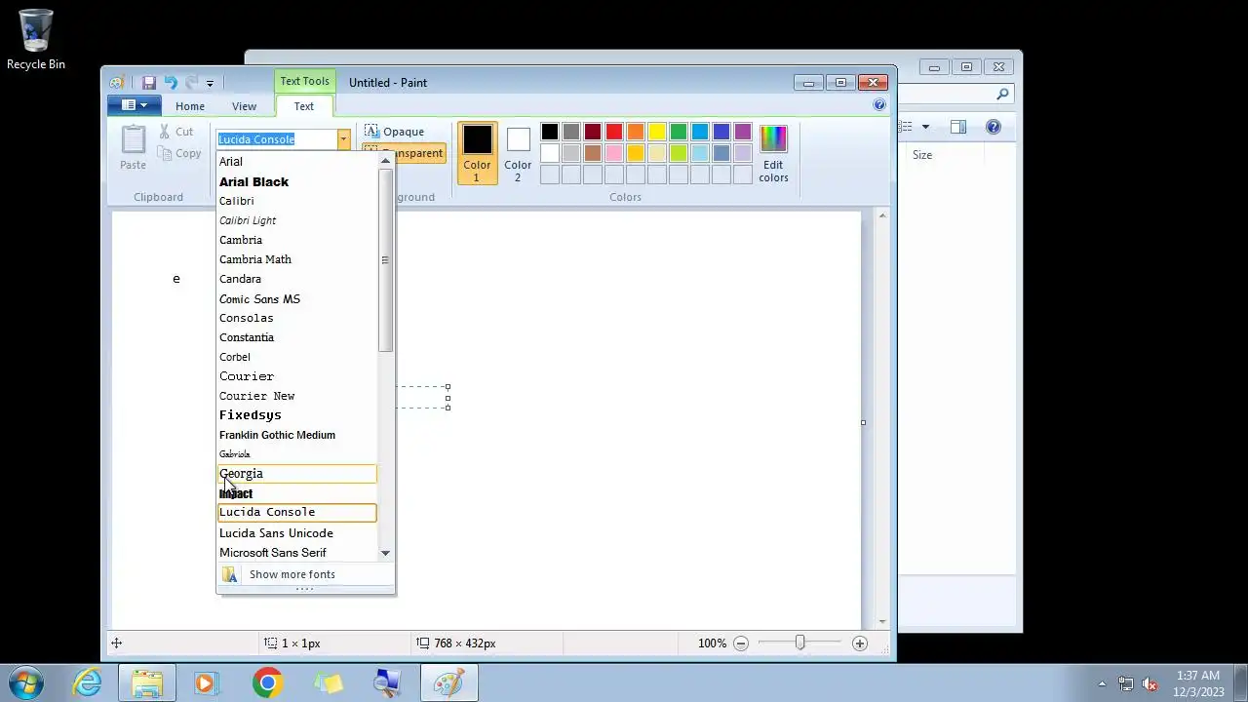This screenshot has height=702, width=1248.
Task: Click the help icon in background window
Action: [x=994, y=127]
